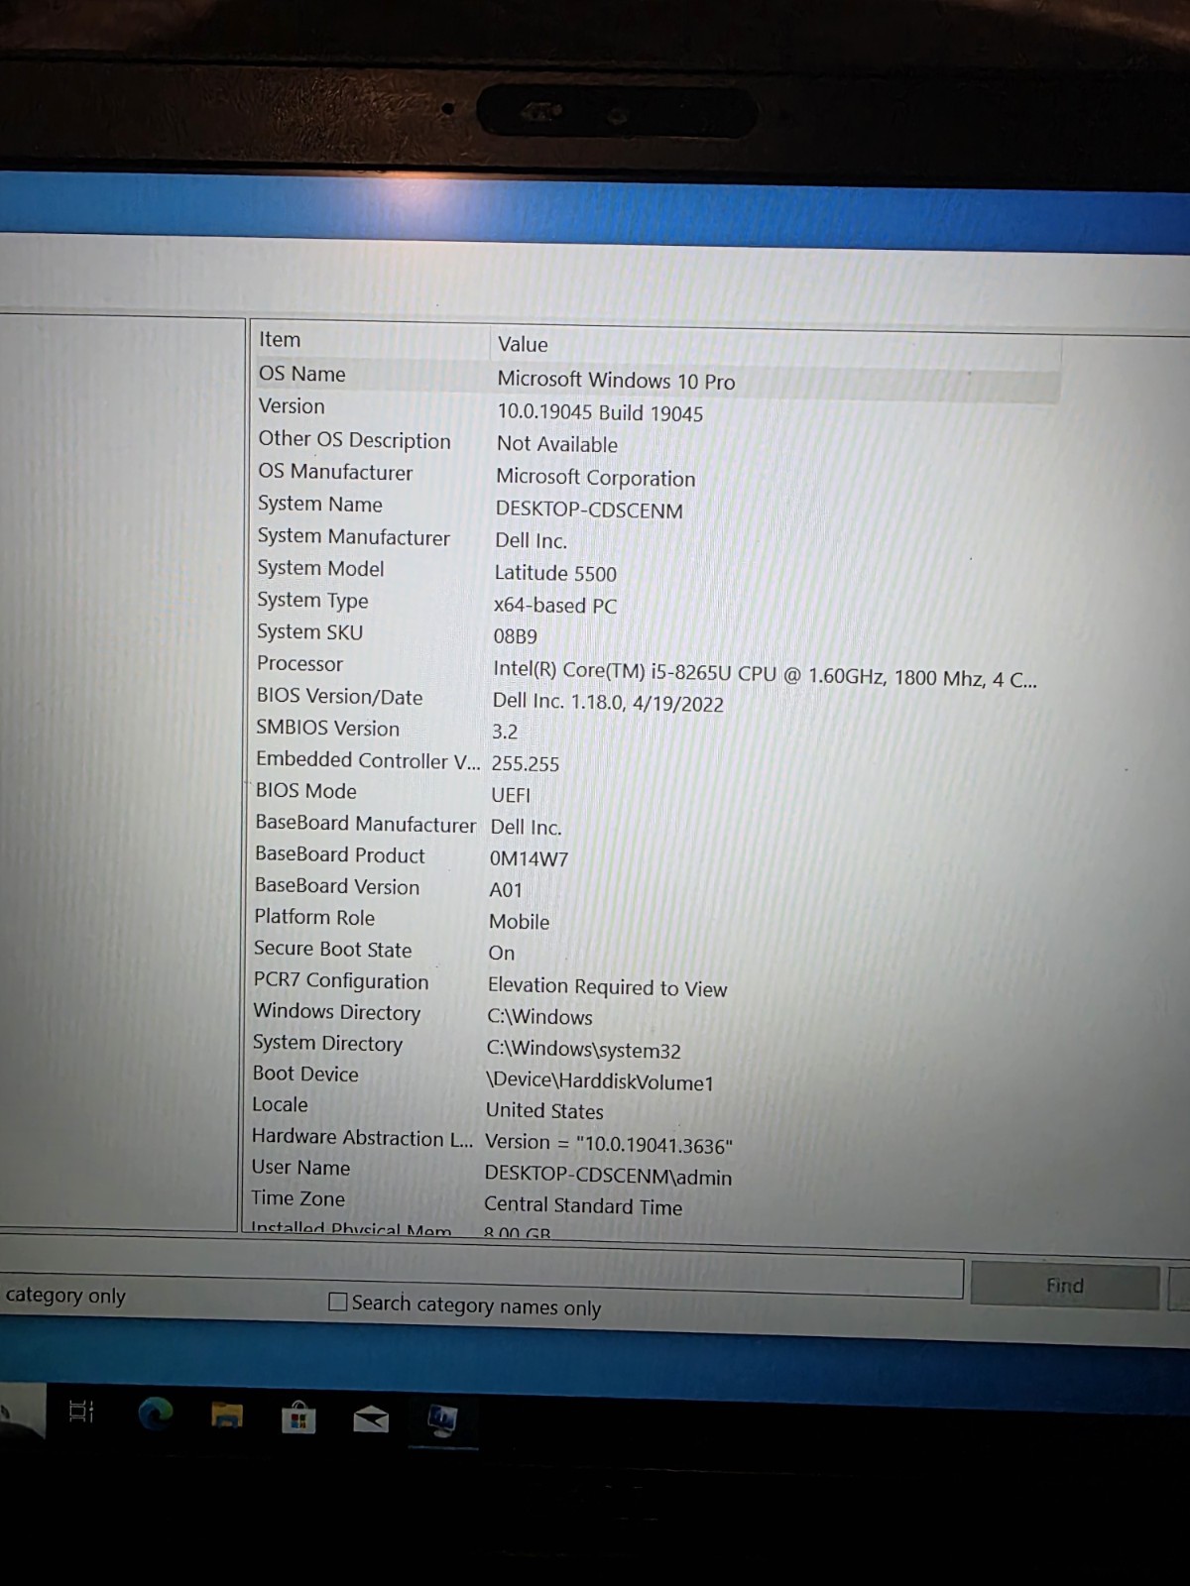
Task: Click the 'Mobile' platform role value
Action: 519,921
